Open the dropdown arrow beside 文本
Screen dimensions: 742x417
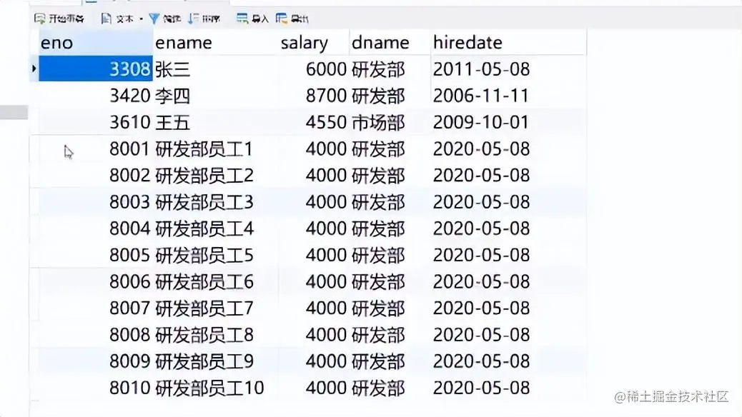141,19
